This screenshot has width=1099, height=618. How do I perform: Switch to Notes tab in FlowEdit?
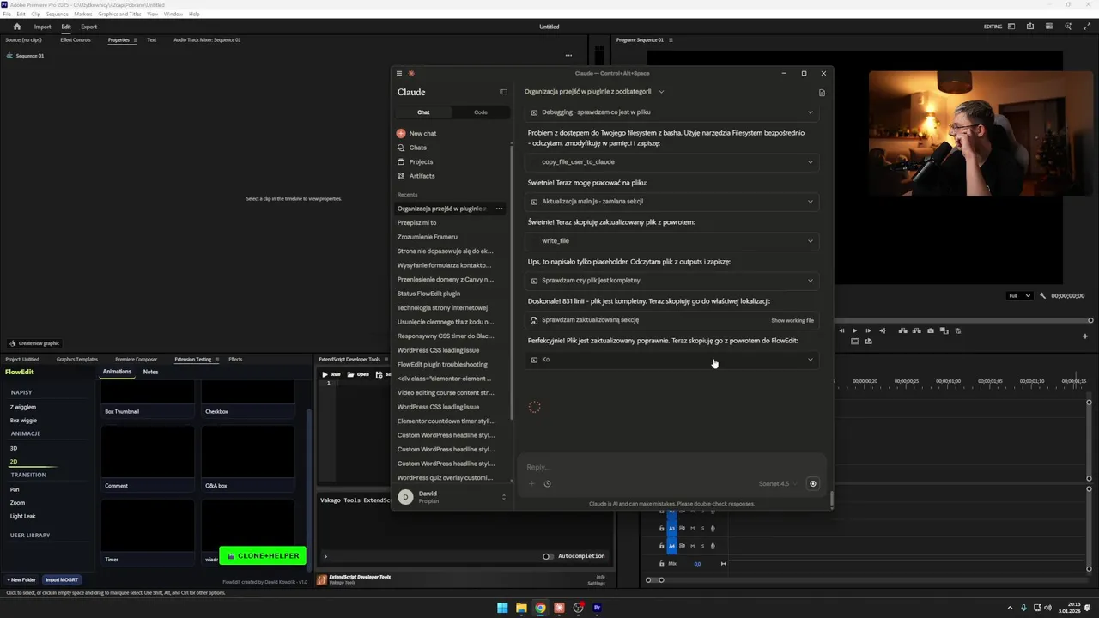point(150,372)
